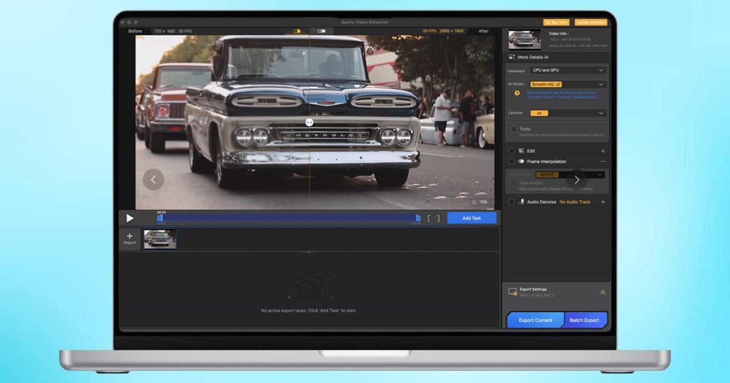Open the Upscale x4 dropdown
This screenshot has height=383, width=730.
pos(568,113)
